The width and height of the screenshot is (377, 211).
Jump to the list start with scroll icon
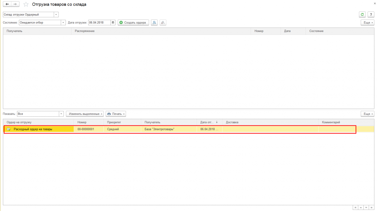355,208
